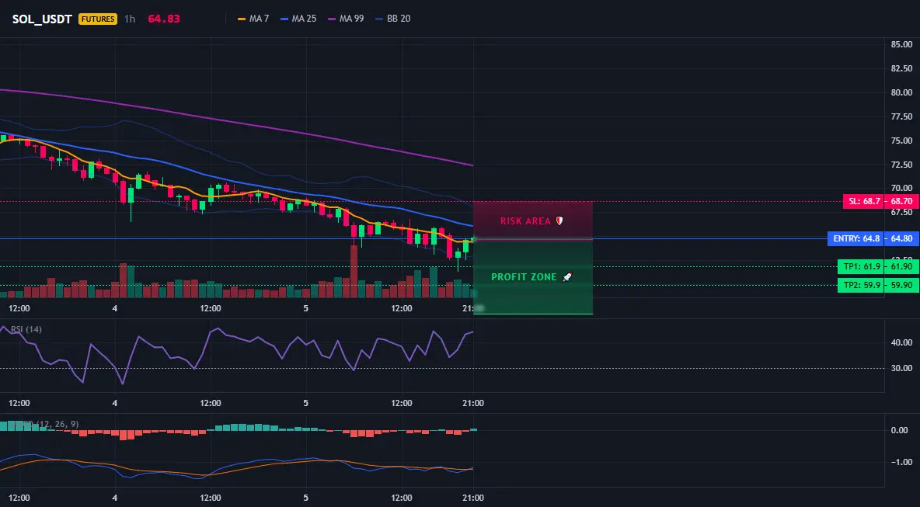Viewport: 920px width, 507px height.
Task: Toggle the BB 20 legend item
Action: click(x=392, y=19)
